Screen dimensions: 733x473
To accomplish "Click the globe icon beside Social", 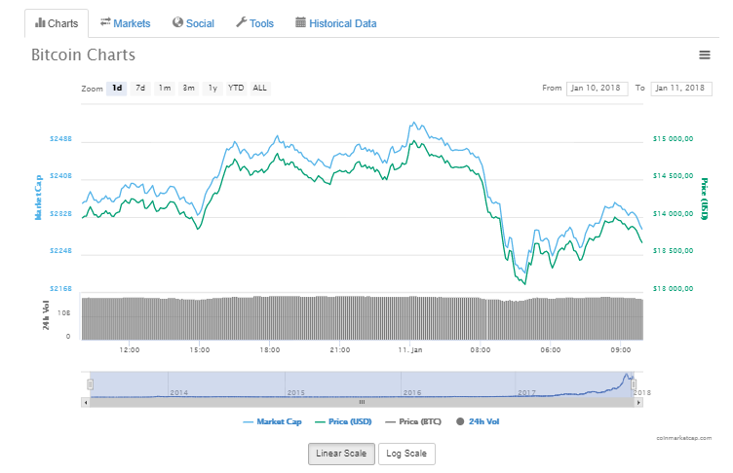I will (x=177, y=22).
